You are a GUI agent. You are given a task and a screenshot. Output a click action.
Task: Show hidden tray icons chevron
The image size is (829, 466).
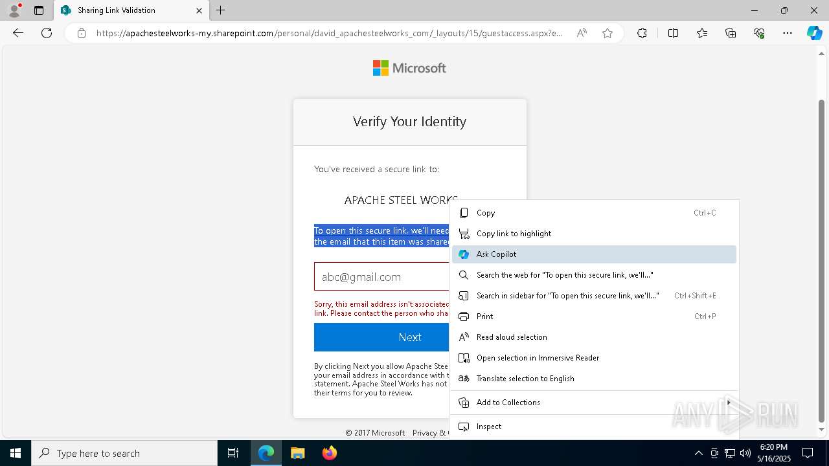(698, 453)
